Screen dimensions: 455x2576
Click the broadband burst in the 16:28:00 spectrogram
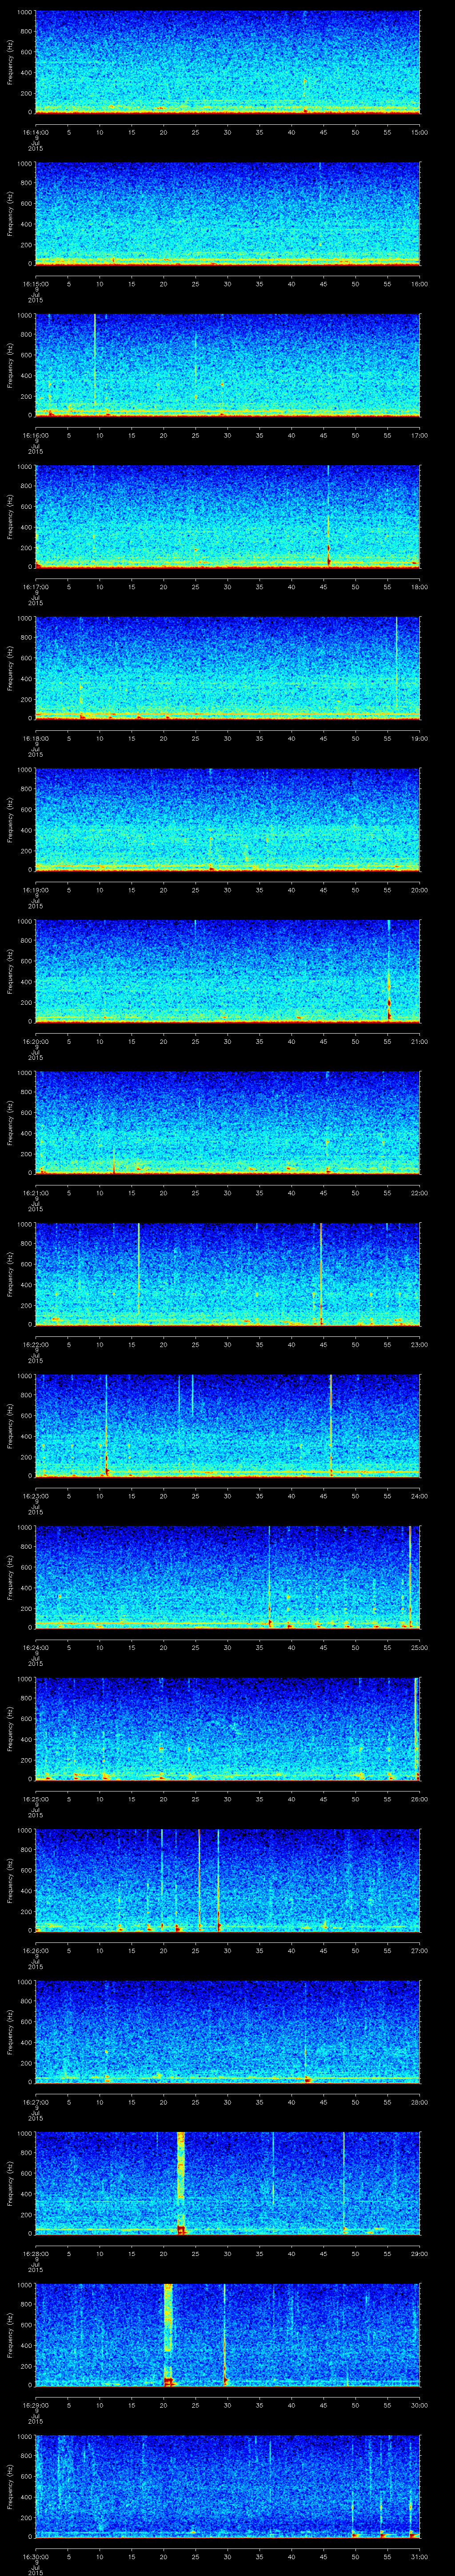click(181, 2183)
